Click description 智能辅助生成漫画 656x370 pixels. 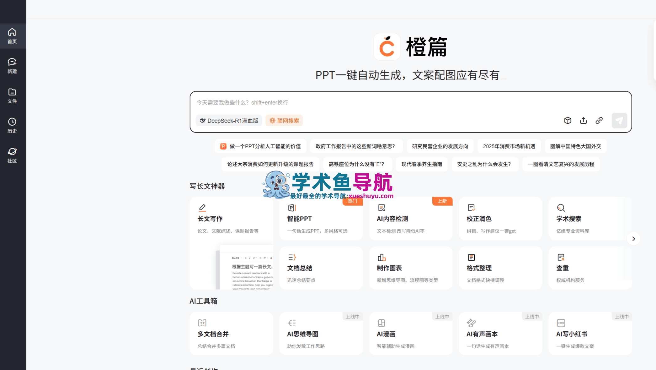(x=395, y=346)
